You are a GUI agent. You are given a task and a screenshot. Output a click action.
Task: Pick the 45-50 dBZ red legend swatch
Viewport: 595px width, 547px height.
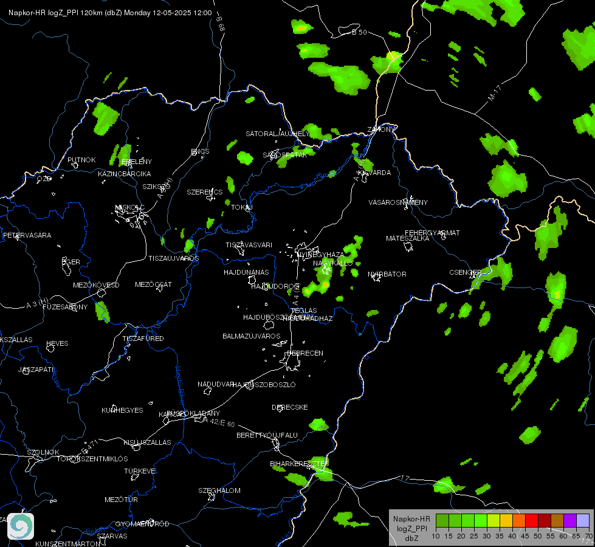tap(532, 520)
